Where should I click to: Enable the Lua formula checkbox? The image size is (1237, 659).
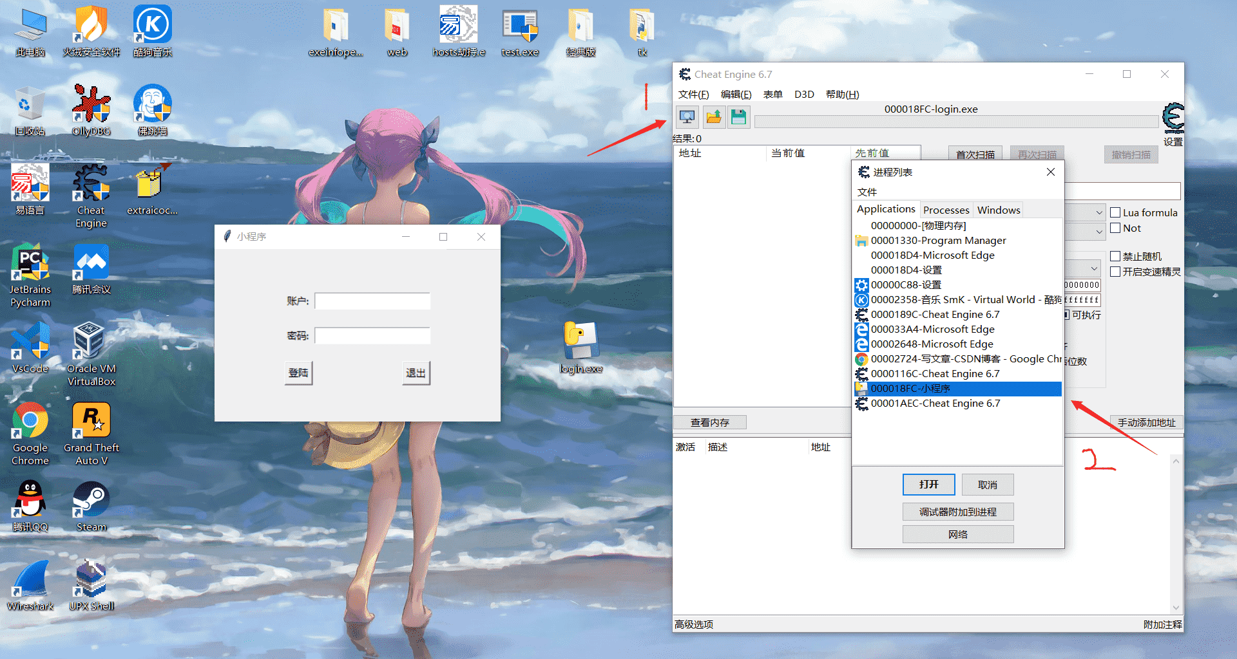pos(1115,212)
